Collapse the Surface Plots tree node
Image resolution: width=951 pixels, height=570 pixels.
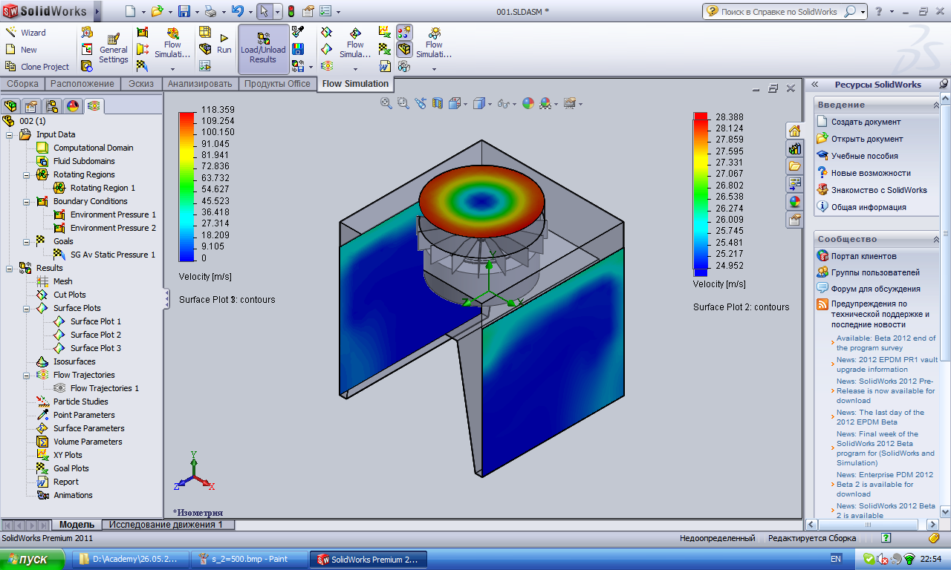click(26, 309)
